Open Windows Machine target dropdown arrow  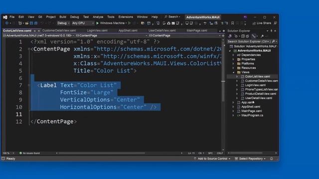126,23
